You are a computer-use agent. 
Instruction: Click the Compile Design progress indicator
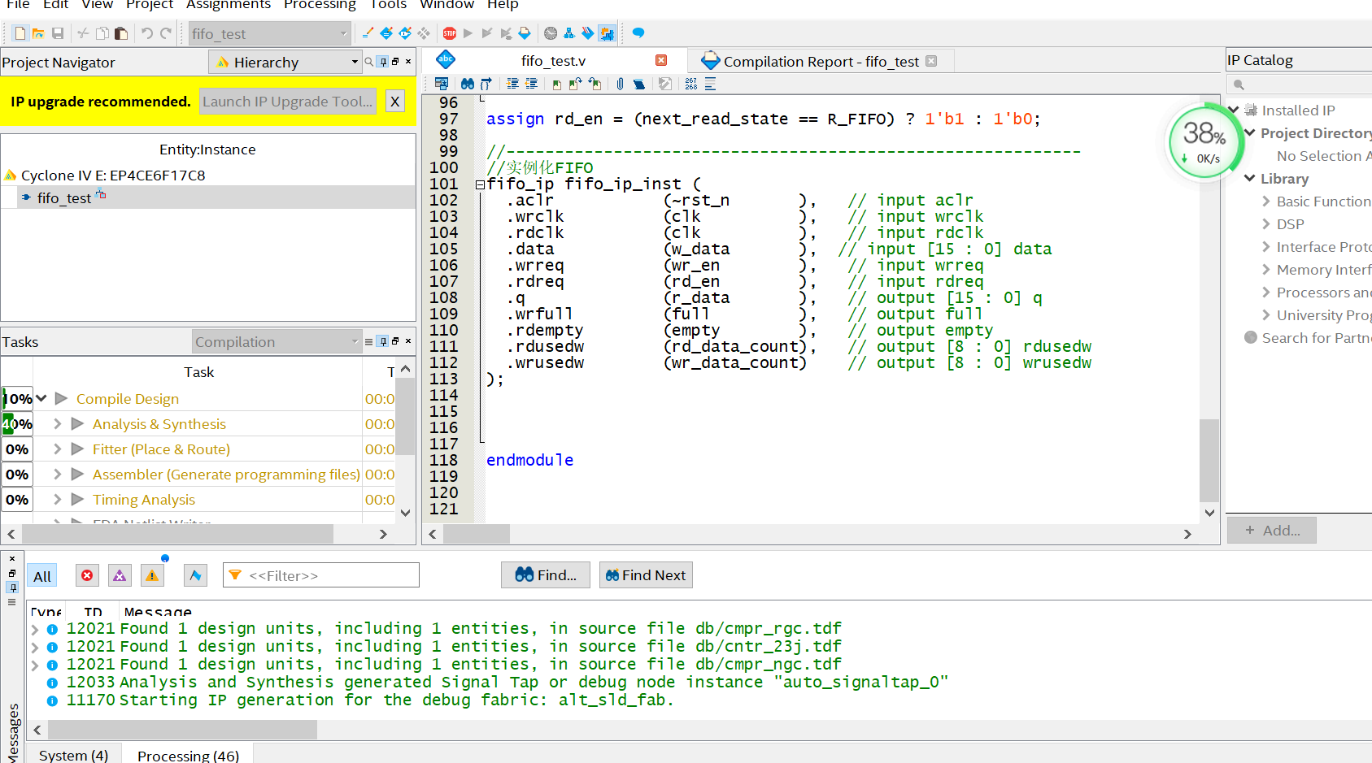pos(17,399)
